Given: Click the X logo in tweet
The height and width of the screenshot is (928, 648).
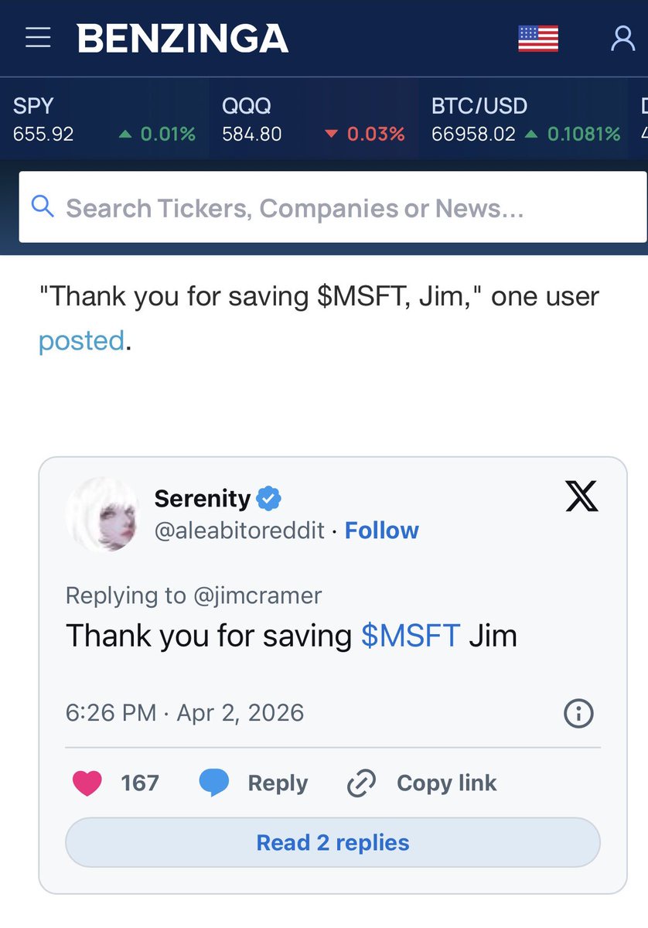Looking at the screenshot, I should [x=581, y=497].
